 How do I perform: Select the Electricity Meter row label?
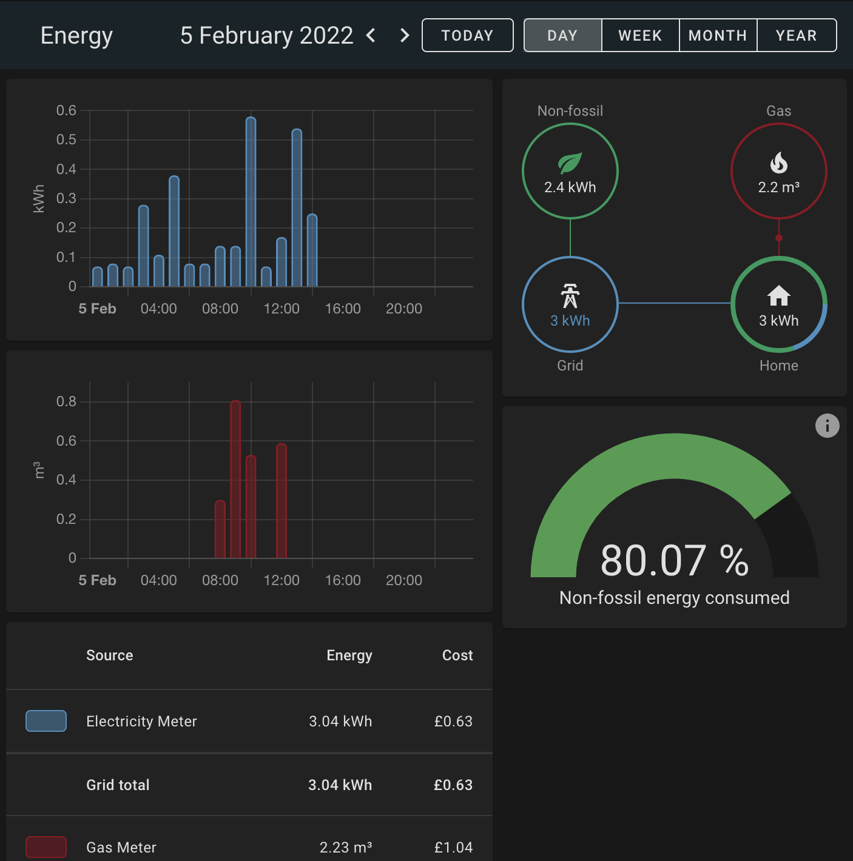click(141, 721)
